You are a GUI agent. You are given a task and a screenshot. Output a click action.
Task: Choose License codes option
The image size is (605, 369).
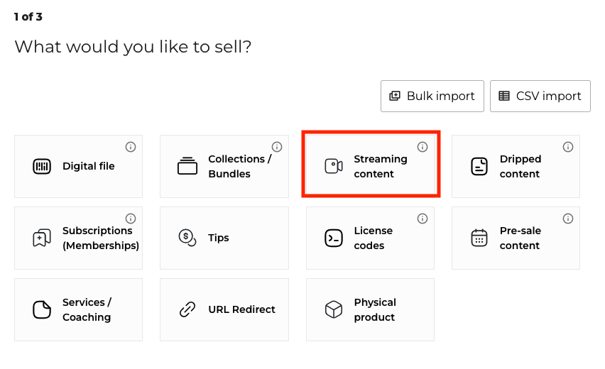[370, 238]
